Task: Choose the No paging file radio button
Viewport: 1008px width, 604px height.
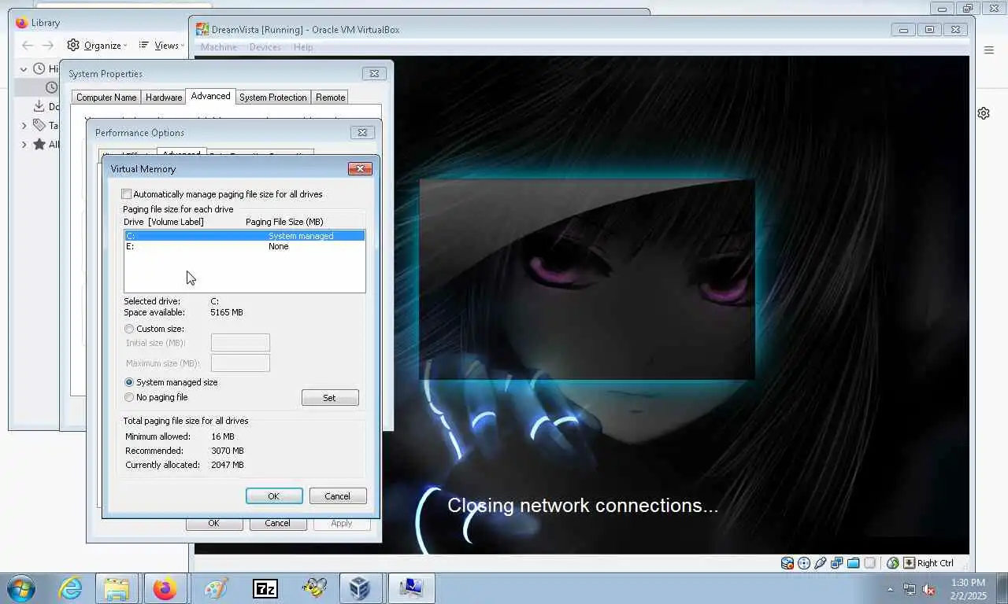Action: (x=129, y=397)
